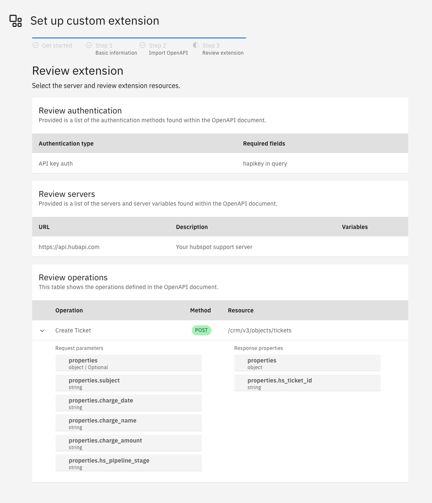Click the blue progress bar above the steps

pos(139,37)
